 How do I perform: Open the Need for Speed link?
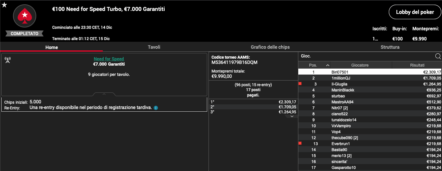(109, 59)
